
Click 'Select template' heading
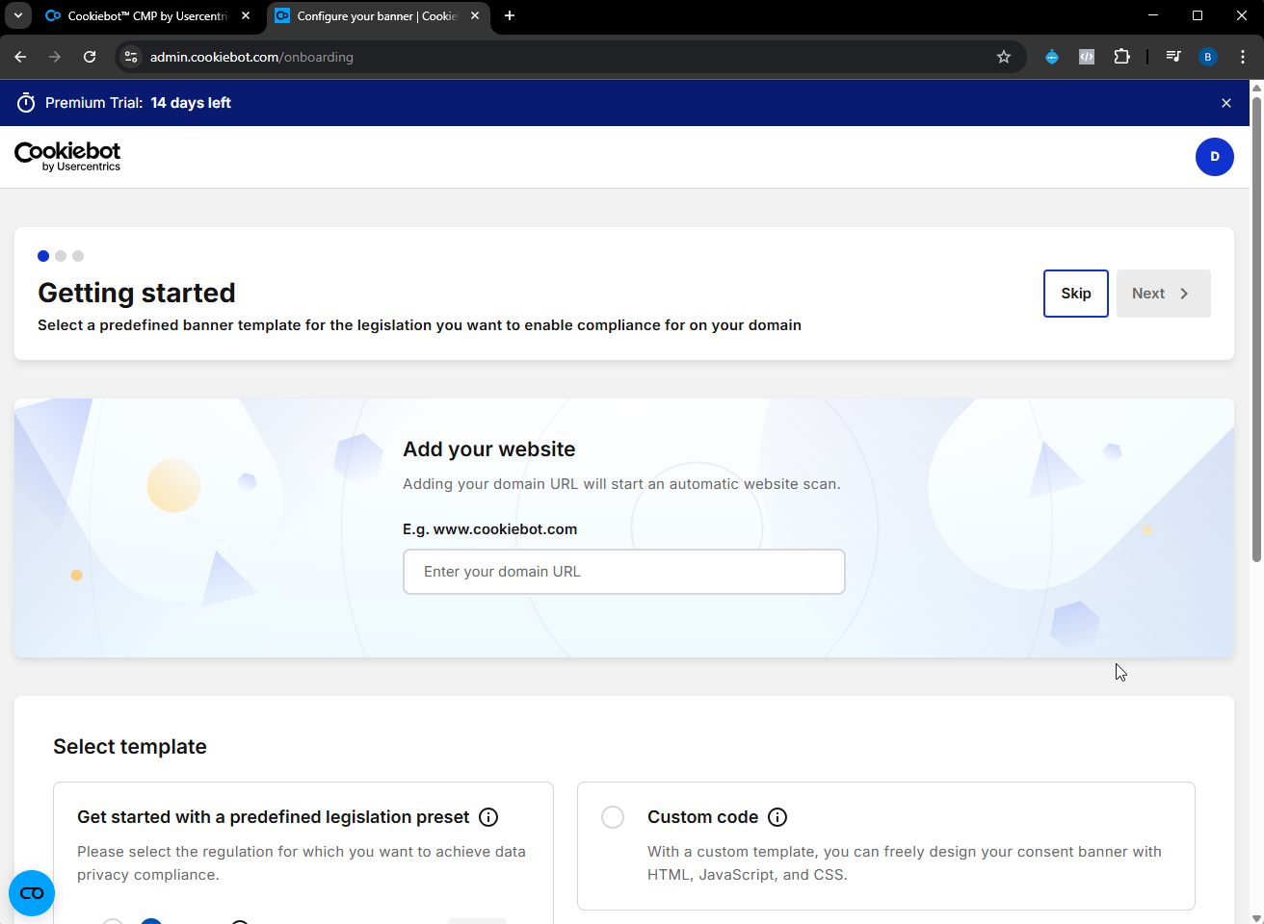coord(130,747)
